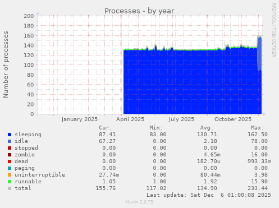The image size is (279, 208).
Task: Click the 'July 2025' axis label
Action: click(181, 119)
